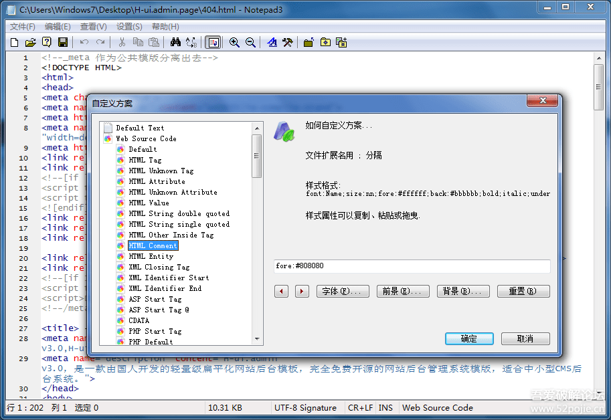Click the Select Scheme toolbar icon
This screenshot has width=611, height=420.
coord(272,42)
